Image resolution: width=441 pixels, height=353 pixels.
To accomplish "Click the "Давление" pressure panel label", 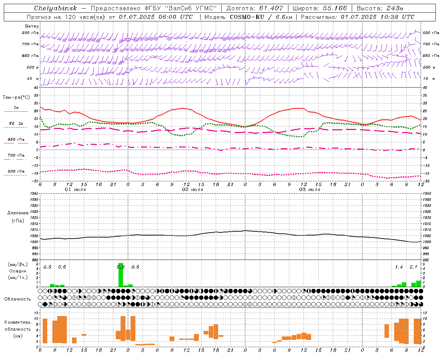I will pos(18,213).
